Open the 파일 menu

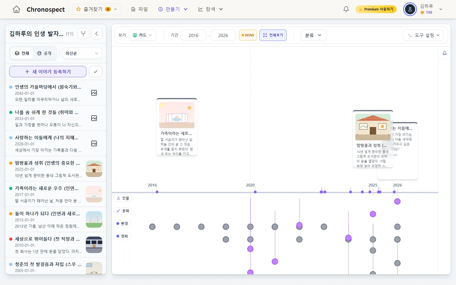(x=140, y=9)
